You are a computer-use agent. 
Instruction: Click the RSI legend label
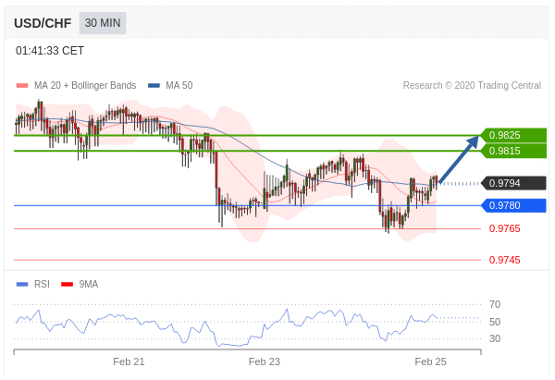[x=42, y=284]
